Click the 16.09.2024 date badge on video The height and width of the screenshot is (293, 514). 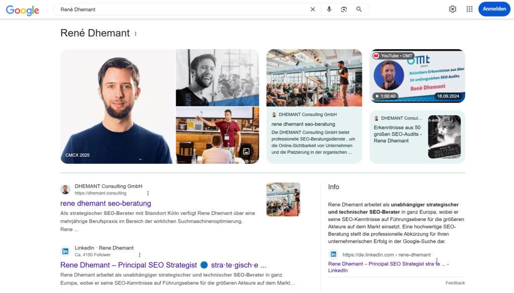point(448,96)
